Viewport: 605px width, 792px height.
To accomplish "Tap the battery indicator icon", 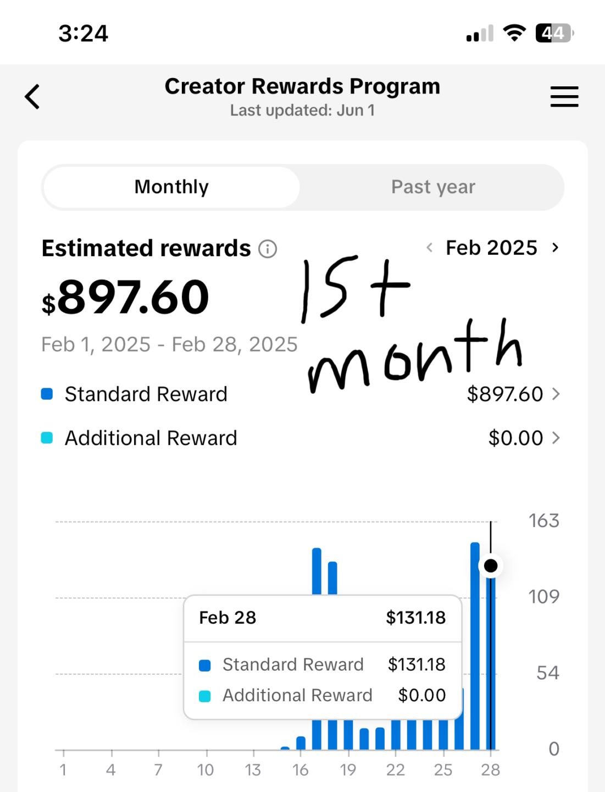I will (x=554, y=33).
